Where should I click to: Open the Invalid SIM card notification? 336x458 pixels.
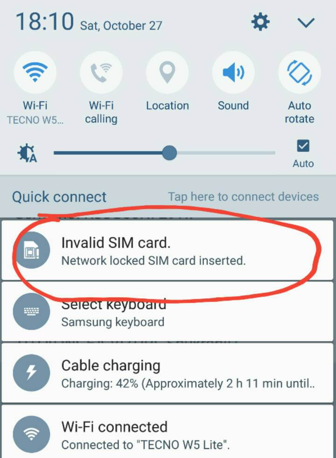[168, 250]
